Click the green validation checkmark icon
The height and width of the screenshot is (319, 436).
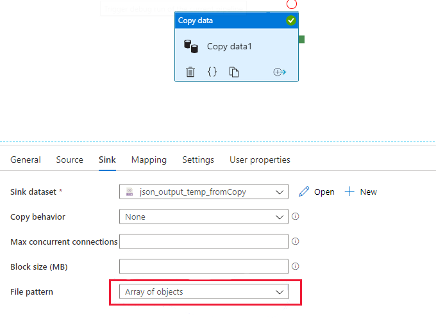tap(291, 20)
